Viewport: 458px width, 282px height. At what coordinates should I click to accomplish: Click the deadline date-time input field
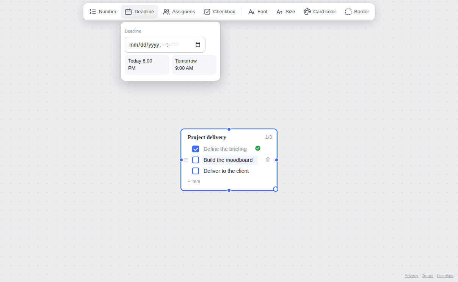tap(165, 45)
